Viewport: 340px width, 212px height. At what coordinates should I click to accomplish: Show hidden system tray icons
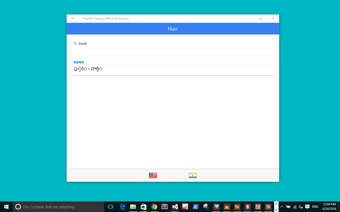click(x=282, y=207)
